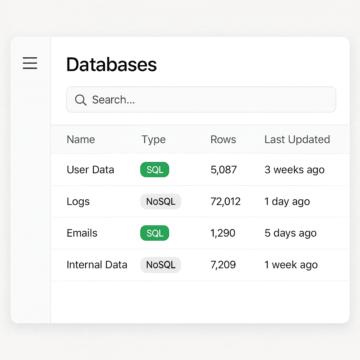
Task: Click the NoSQL badge on Logs
Action: point(161,201)
